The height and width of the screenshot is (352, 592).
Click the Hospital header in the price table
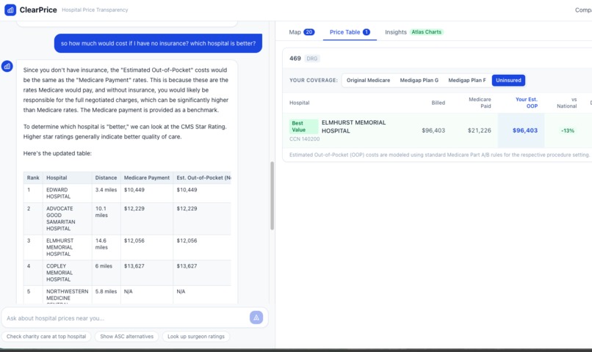[x=300, y=103]
